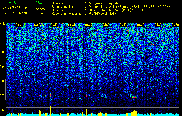Click the large yellow signal peak near 0448
The image size is (182, 116).
click(x=135, y=113)
